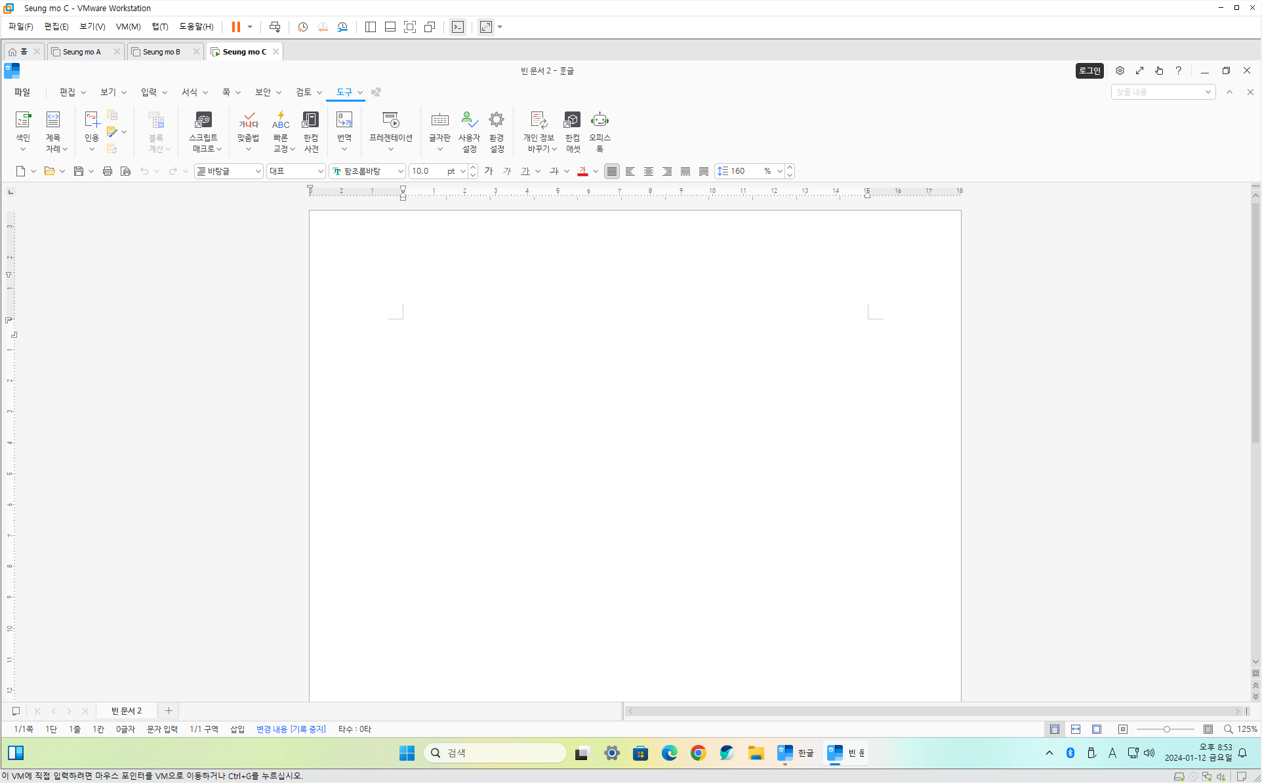This screenshot has width=1262, height=783.
Task: Switch to the Seung mo B tab
Action: coord(161,52)
